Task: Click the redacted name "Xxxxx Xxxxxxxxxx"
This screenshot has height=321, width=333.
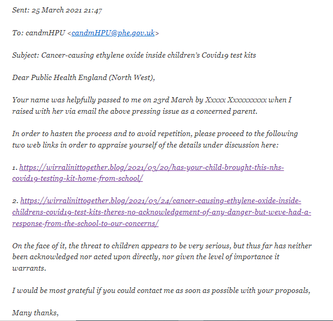Action: 236,100
